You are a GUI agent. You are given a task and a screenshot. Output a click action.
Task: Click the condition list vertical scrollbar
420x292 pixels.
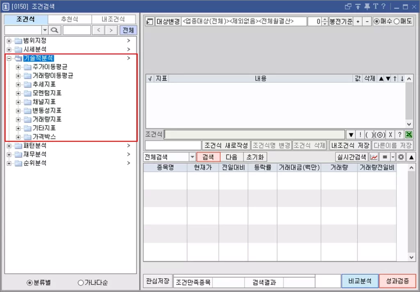coord(409,101)
